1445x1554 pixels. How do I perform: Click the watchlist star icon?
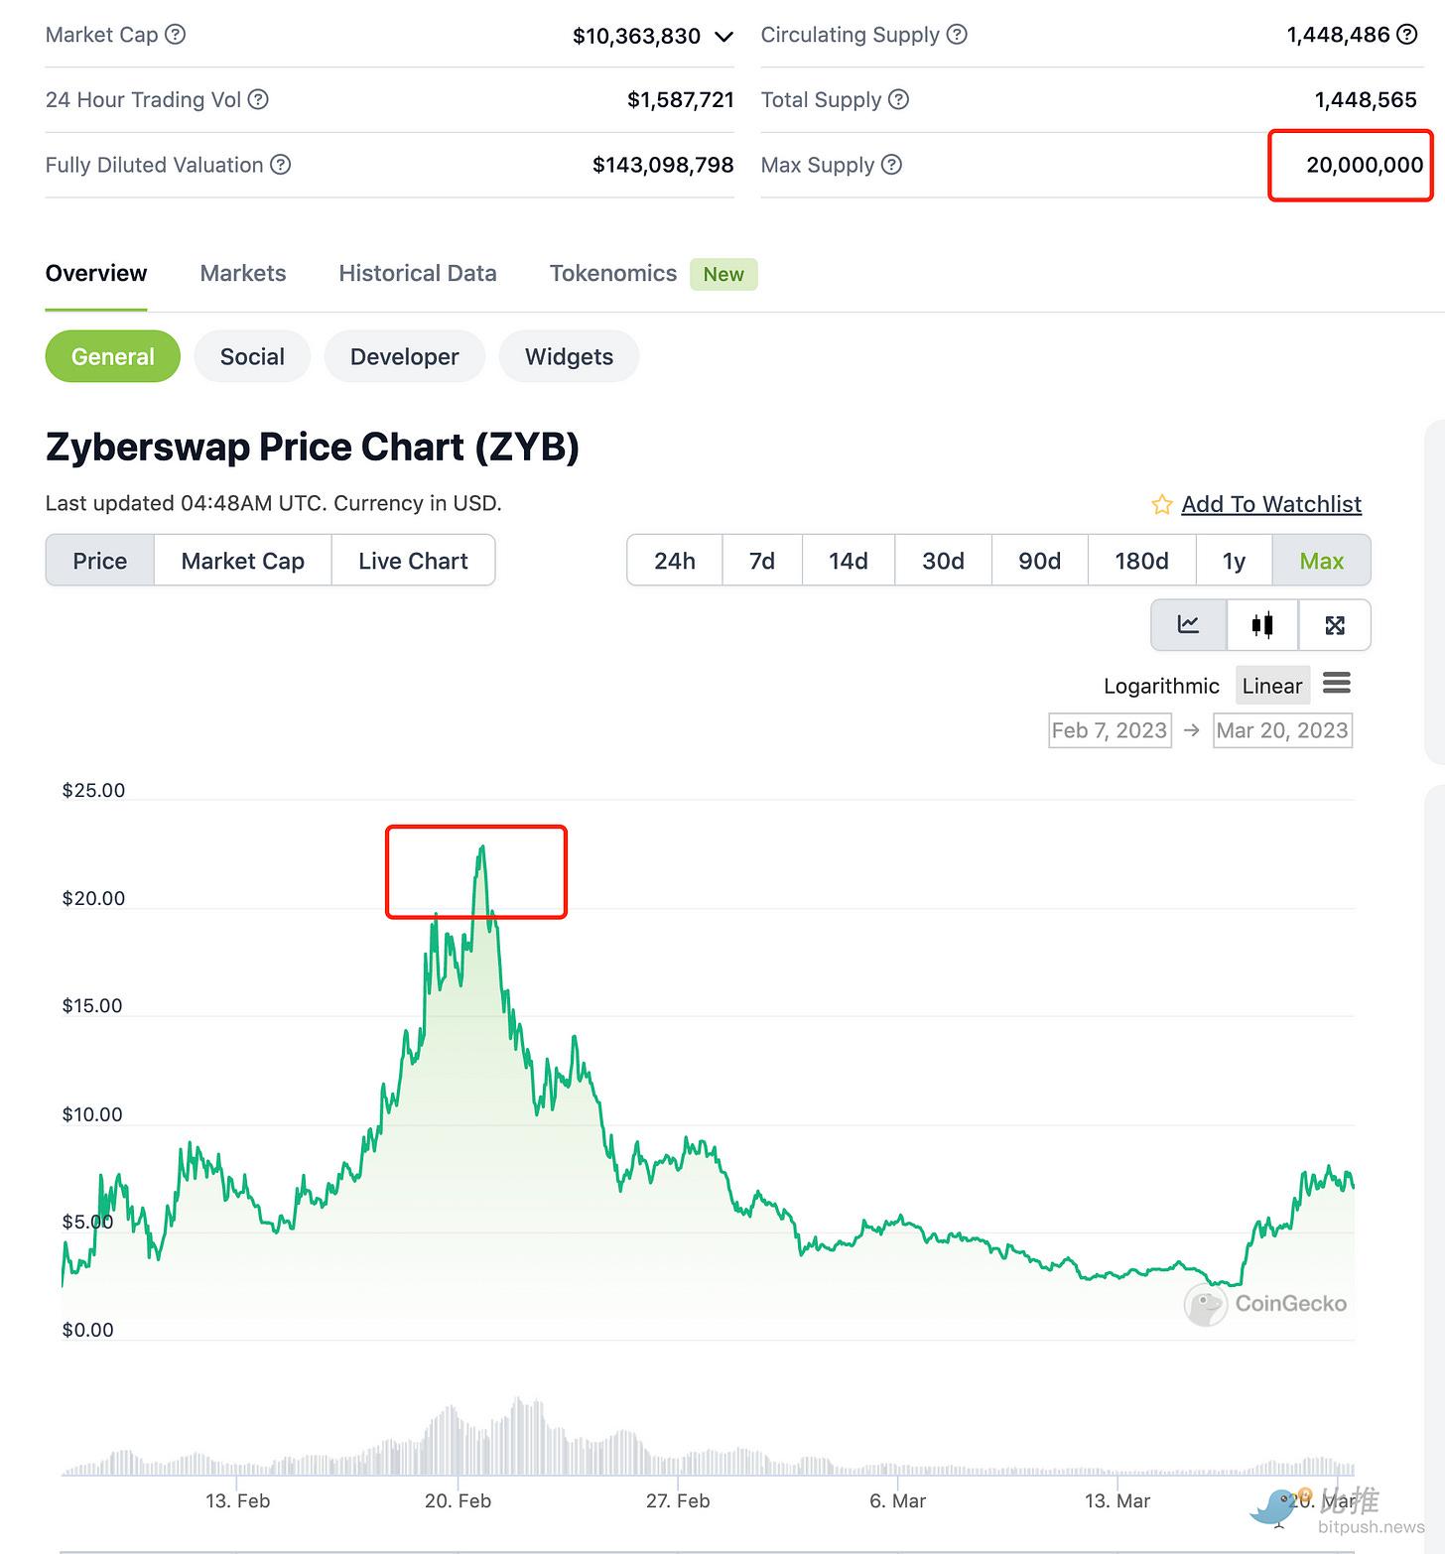(x=1161, y=505)
